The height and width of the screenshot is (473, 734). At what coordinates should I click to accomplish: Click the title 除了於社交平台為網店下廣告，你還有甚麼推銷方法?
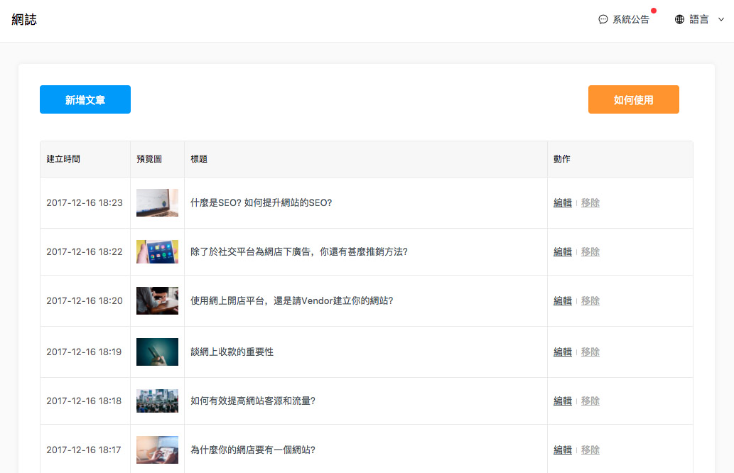click(299, 251)
